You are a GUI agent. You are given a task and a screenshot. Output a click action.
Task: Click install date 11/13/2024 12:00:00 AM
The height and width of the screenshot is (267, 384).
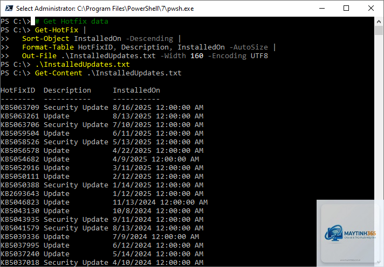(160, 202)
